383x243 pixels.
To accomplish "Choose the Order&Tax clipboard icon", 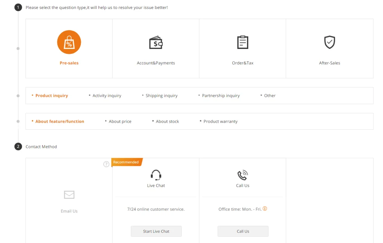I will (x=243, y=42).
